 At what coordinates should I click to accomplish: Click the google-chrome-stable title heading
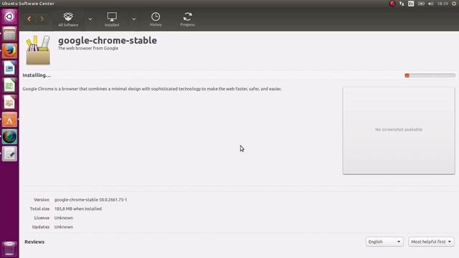(108, 40)
